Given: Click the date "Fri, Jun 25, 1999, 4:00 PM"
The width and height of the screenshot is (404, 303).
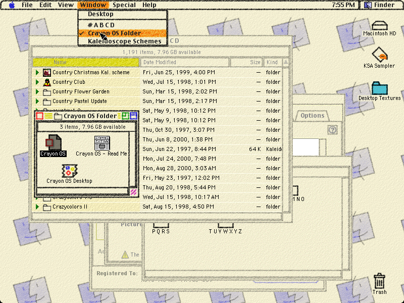Looking at the screenshot, I should (179, 72).
